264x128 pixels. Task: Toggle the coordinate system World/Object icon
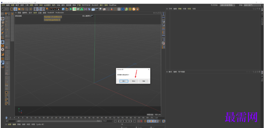coord(47,9)
